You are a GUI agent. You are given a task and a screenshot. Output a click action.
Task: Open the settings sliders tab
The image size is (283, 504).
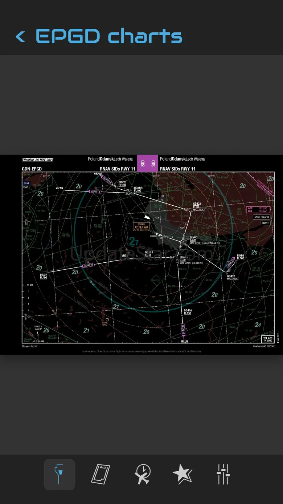pyautogui.click(x=223, y=474)
